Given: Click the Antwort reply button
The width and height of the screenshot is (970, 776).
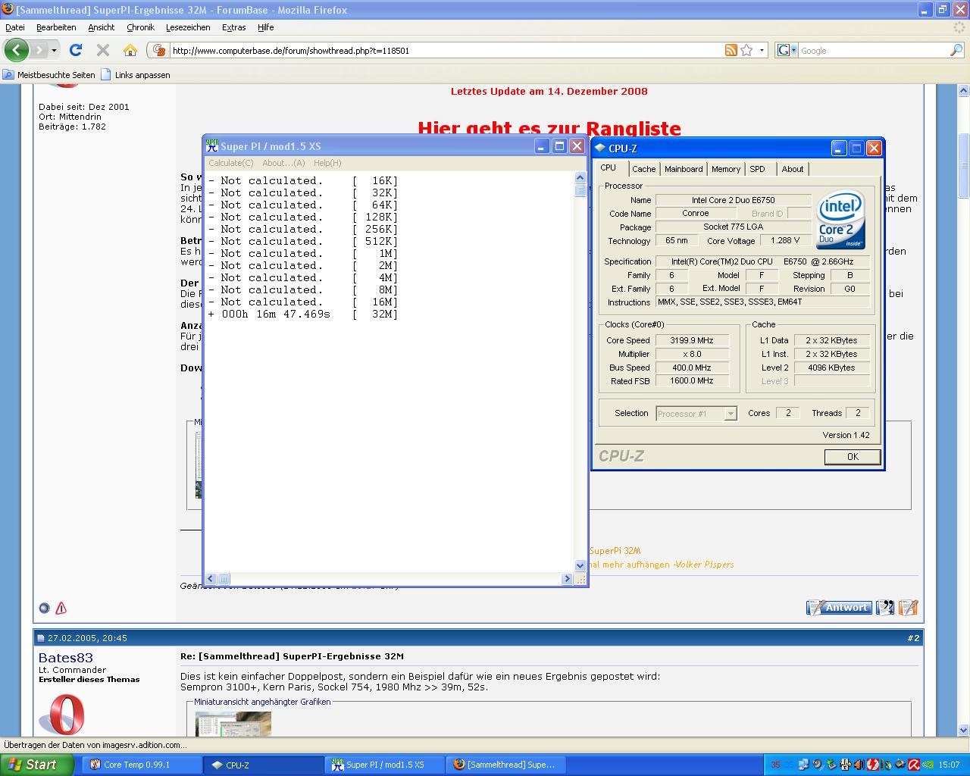Looking at the screenshot, I should 839,608.
